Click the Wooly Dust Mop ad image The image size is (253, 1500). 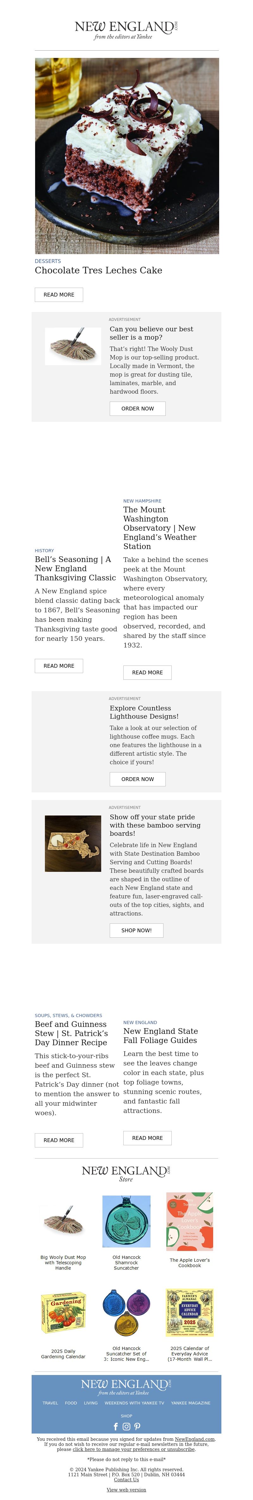[x=73, y=347]
